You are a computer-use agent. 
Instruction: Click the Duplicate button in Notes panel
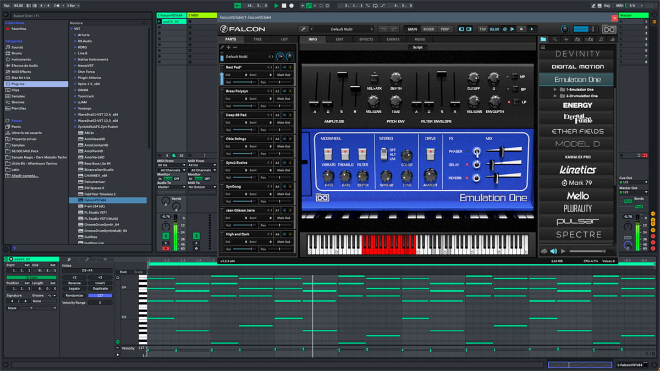point(100,289)
